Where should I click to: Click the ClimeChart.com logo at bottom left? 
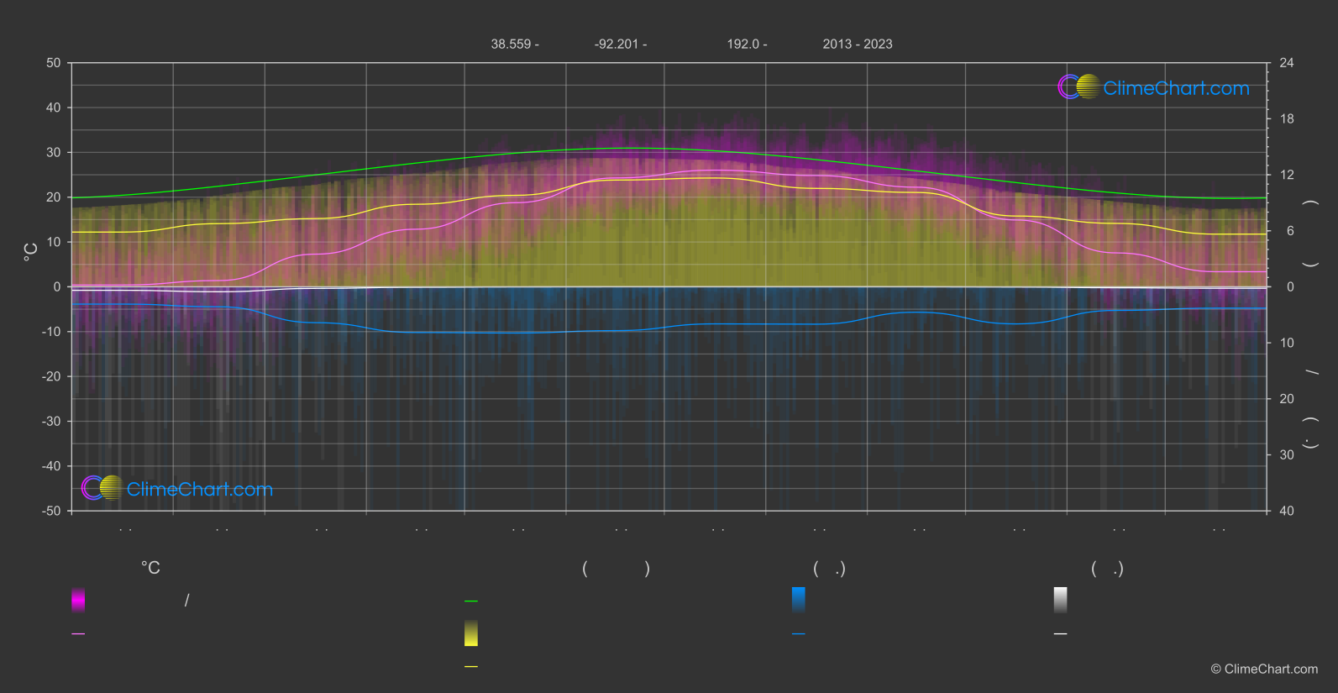pos(177,488)
